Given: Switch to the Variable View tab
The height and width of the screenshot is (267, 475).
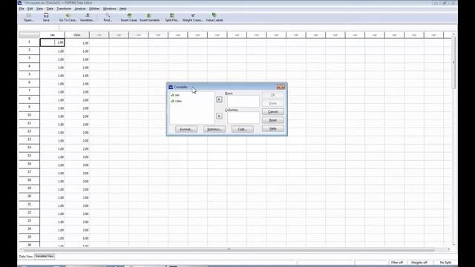Looking at the screenshot, I should 45,257.
